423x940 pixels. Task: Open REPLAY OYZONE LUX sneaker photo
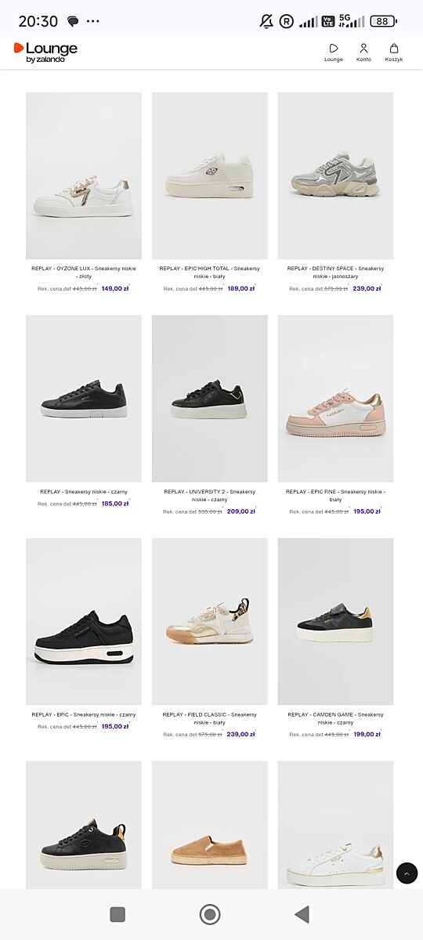[84, 175]
